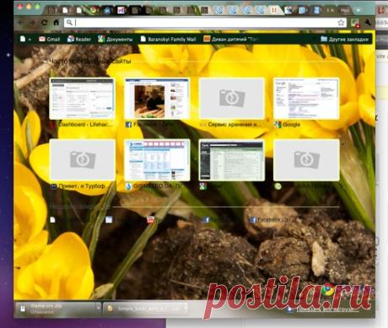The height and width of the screenshot is (328, 388).
Task: Reopen recently closed mail item
Action: click(x=109, y=220)
